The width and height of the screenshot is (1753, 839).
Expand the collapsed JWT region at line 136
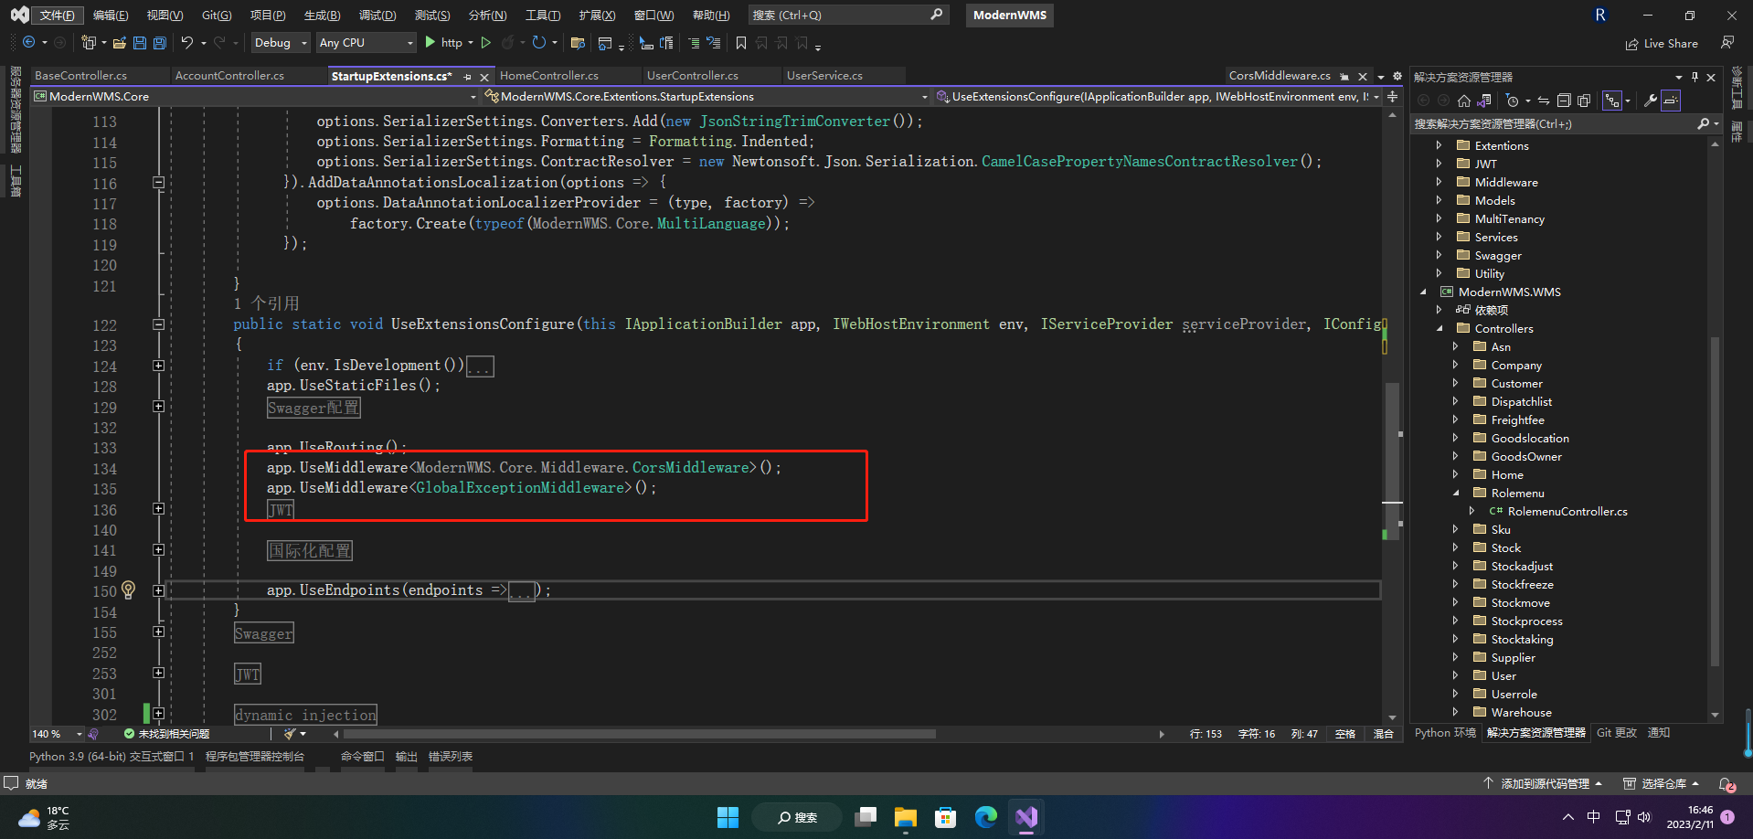[158, 509]
